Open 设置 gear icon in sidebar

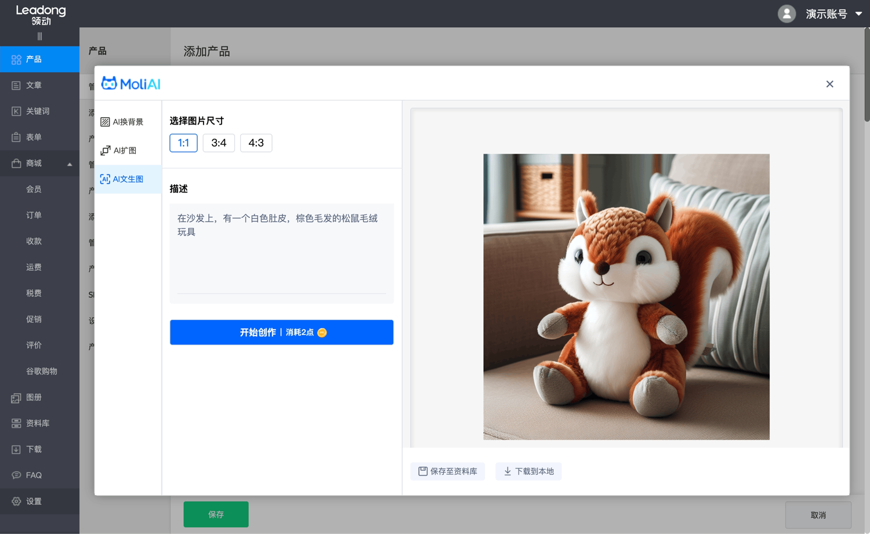click(16, 502)
